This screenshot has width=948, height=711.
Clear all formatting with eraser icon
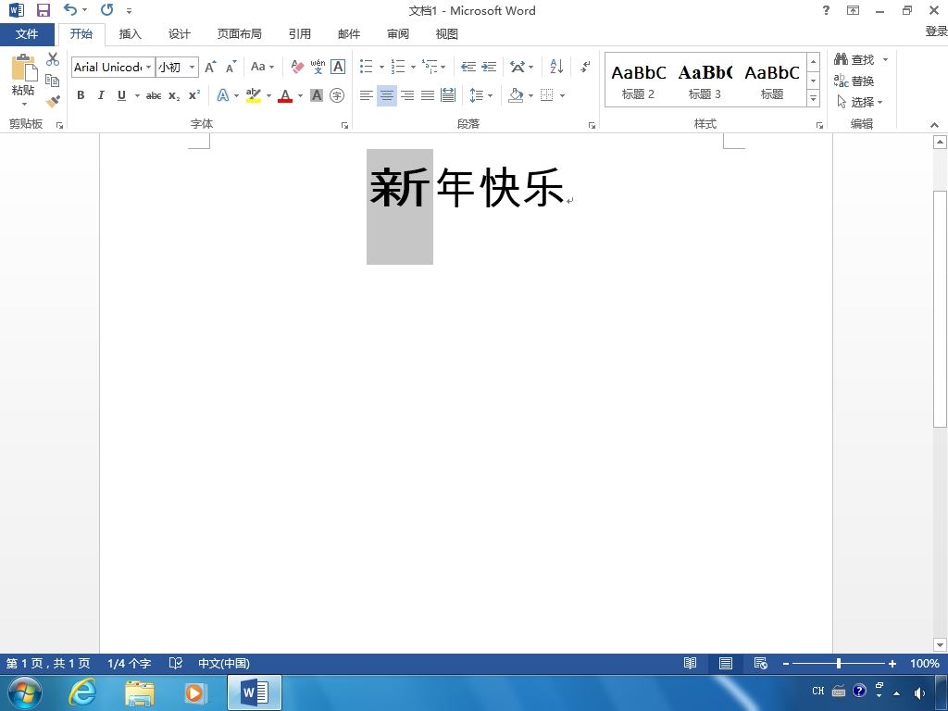tap(297, 67)
